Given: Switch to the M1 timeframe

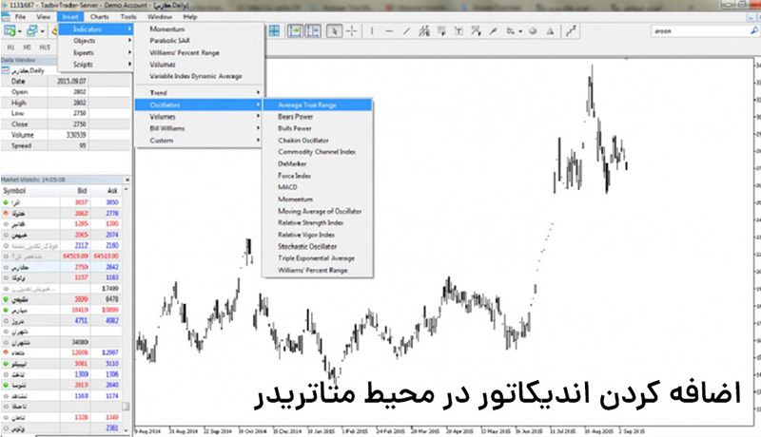Looking at the screenshot, I should pos(10,47).
